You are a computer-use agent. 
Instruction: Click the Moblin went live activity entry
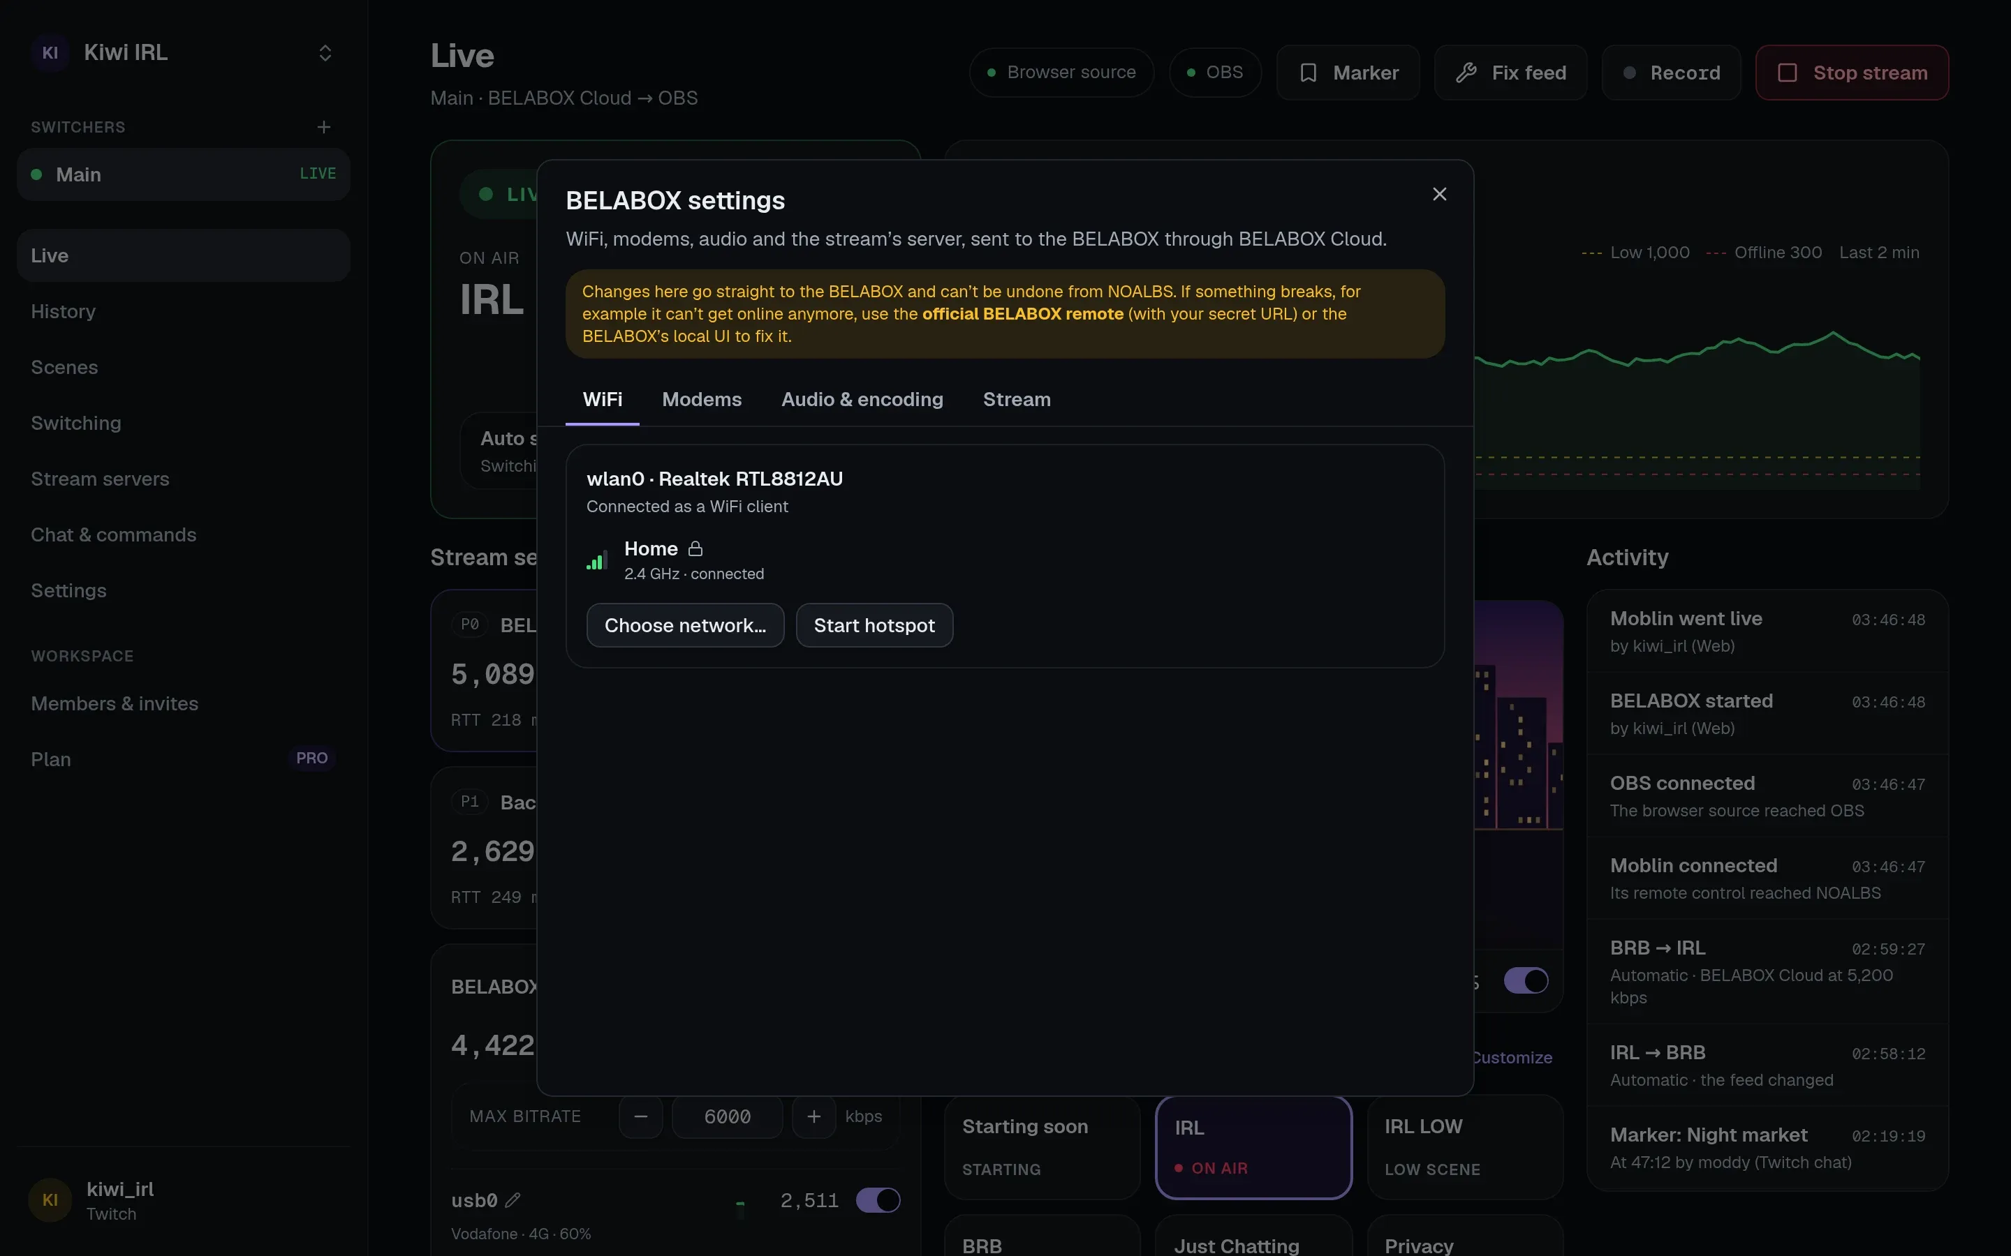coord(1767,631)
